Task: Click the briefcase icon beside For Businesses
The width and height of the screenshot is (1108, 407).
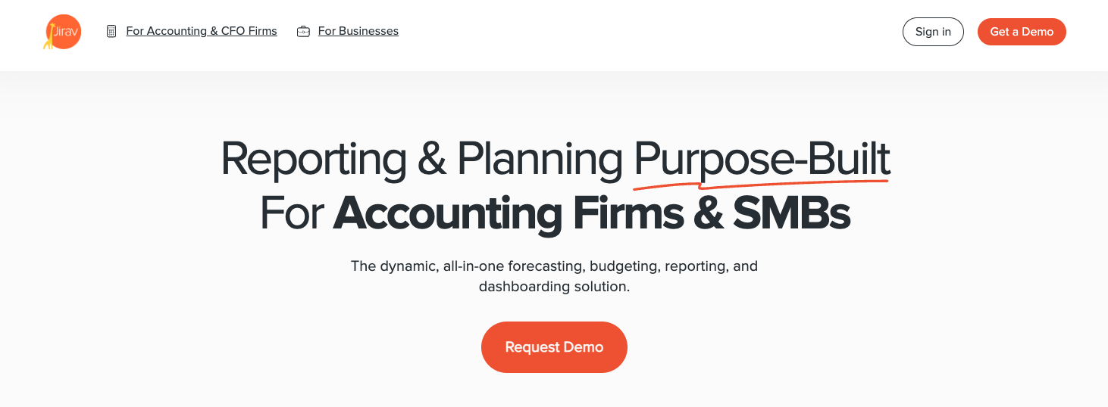Action: coord(303,32)
